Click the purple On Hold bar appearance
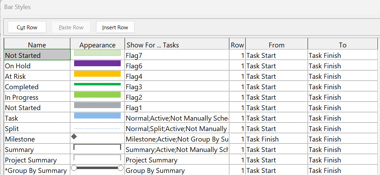 point(97,63)
